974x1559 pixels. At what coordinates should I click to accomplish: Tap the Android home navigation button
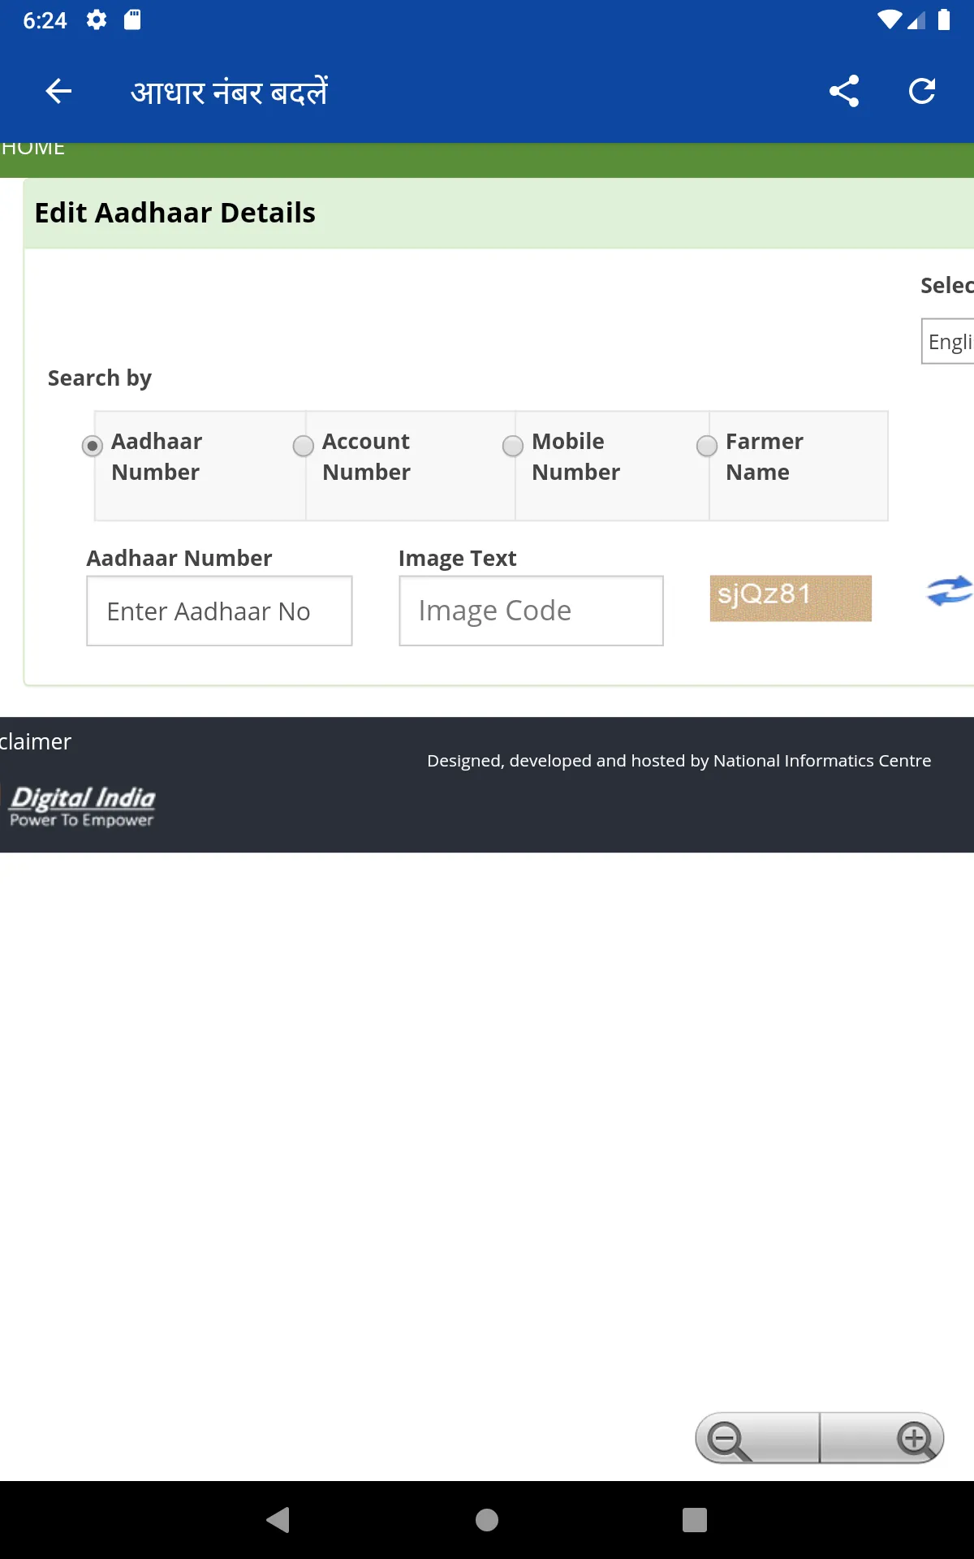tap(487, 1519)
